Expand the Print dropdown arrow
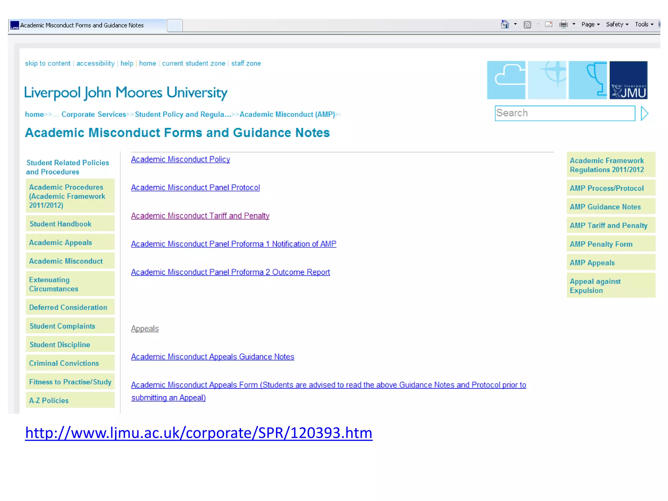Image resolution: width=668 pixels, height=501 pixels. (574, 24)
